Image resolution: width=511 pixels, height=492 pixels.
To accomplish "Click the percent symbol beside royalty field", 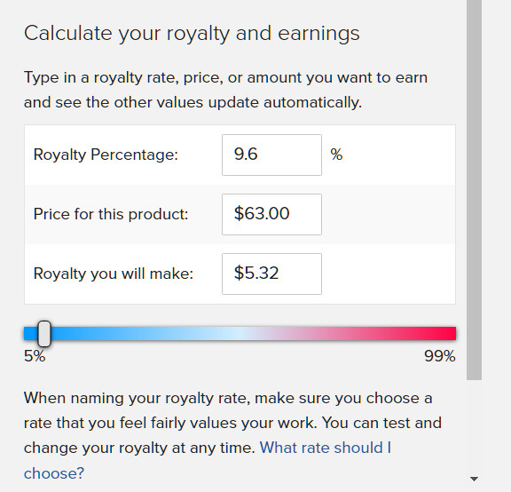I will 336,155.
